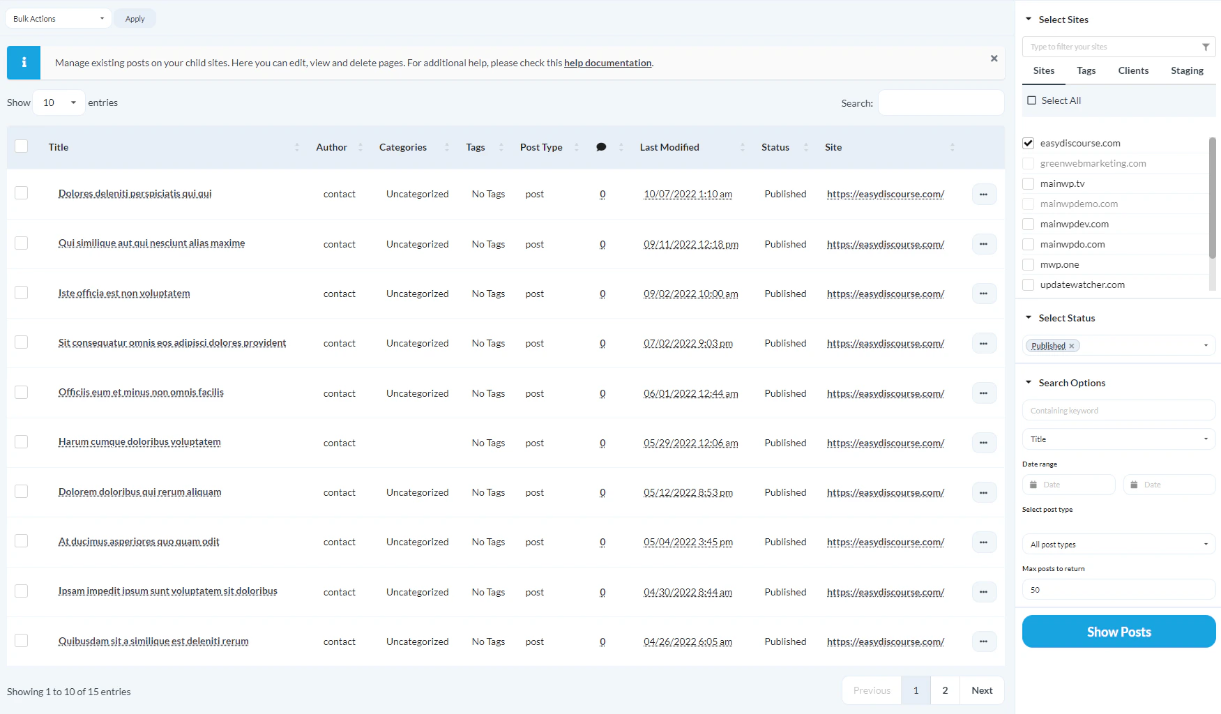Open actions menu for Iste officia est post

pyautogui.click(x=983, y=294)
